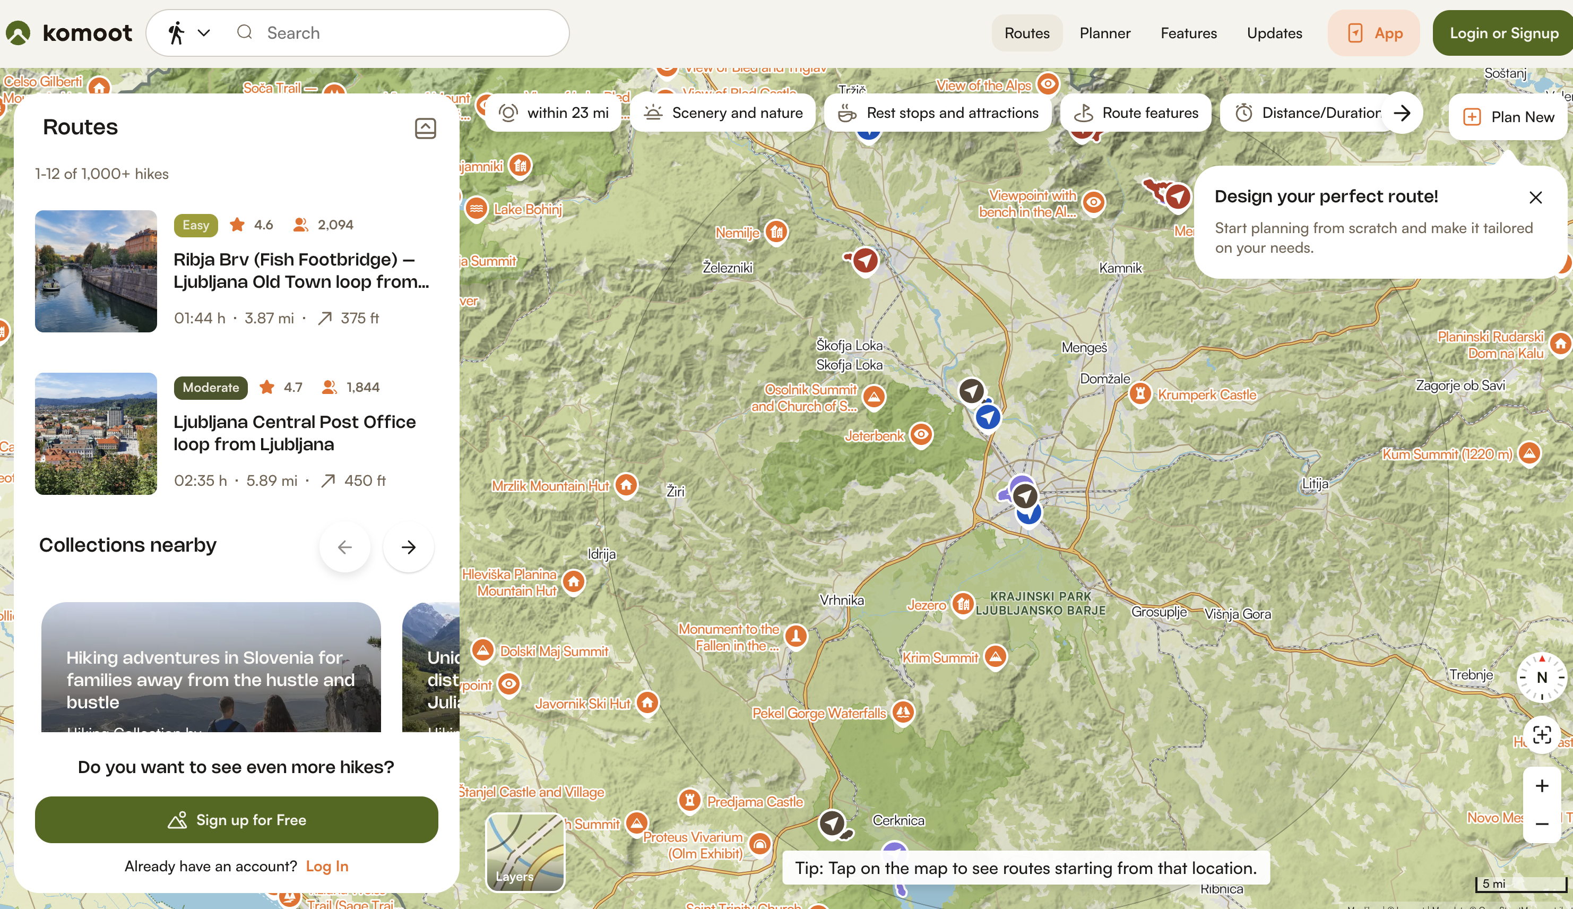
Task: Select the Krim Summit marker
Action: click(995, 657)
